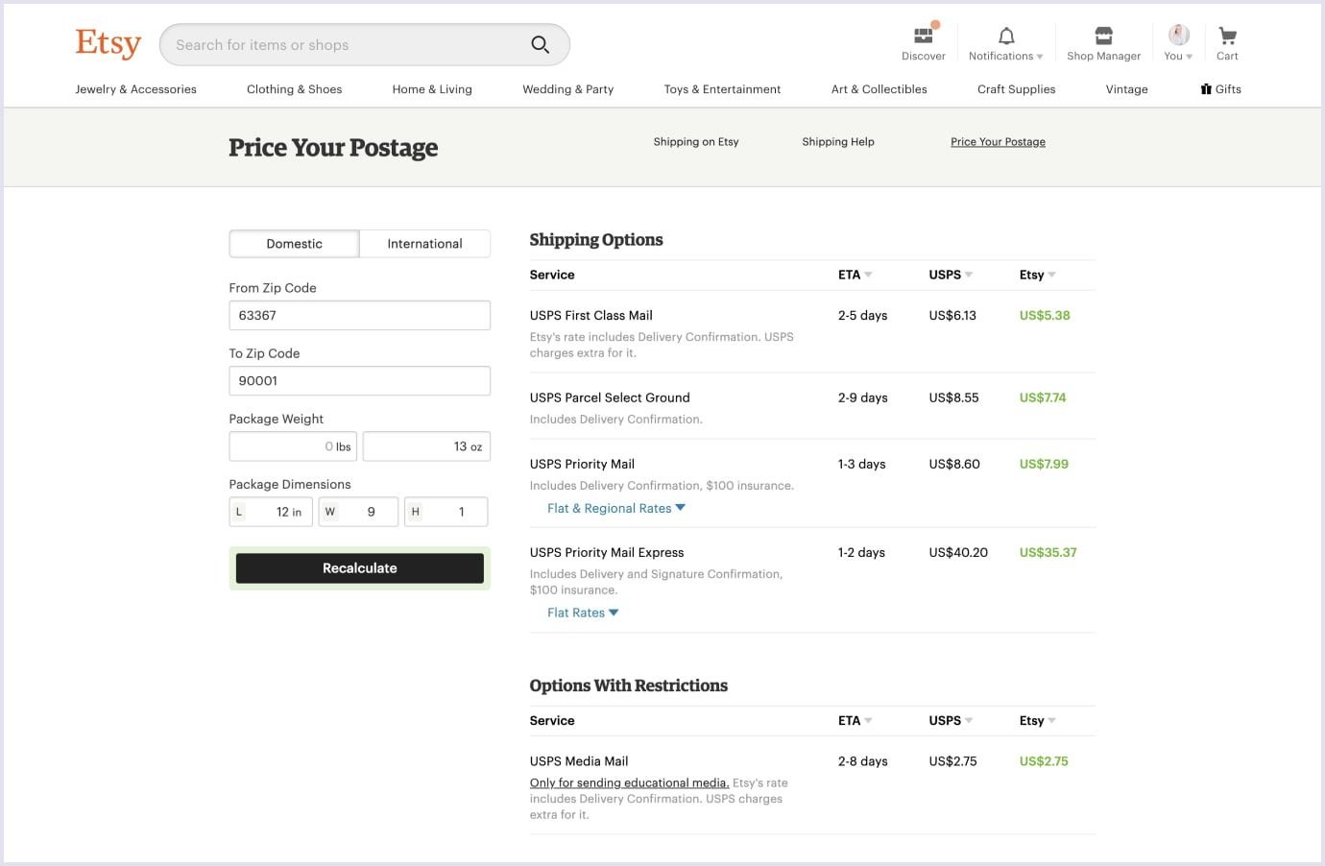1325x866 pixels.
Task: Open the Notifications bell
Action: tap(1006, 36)
